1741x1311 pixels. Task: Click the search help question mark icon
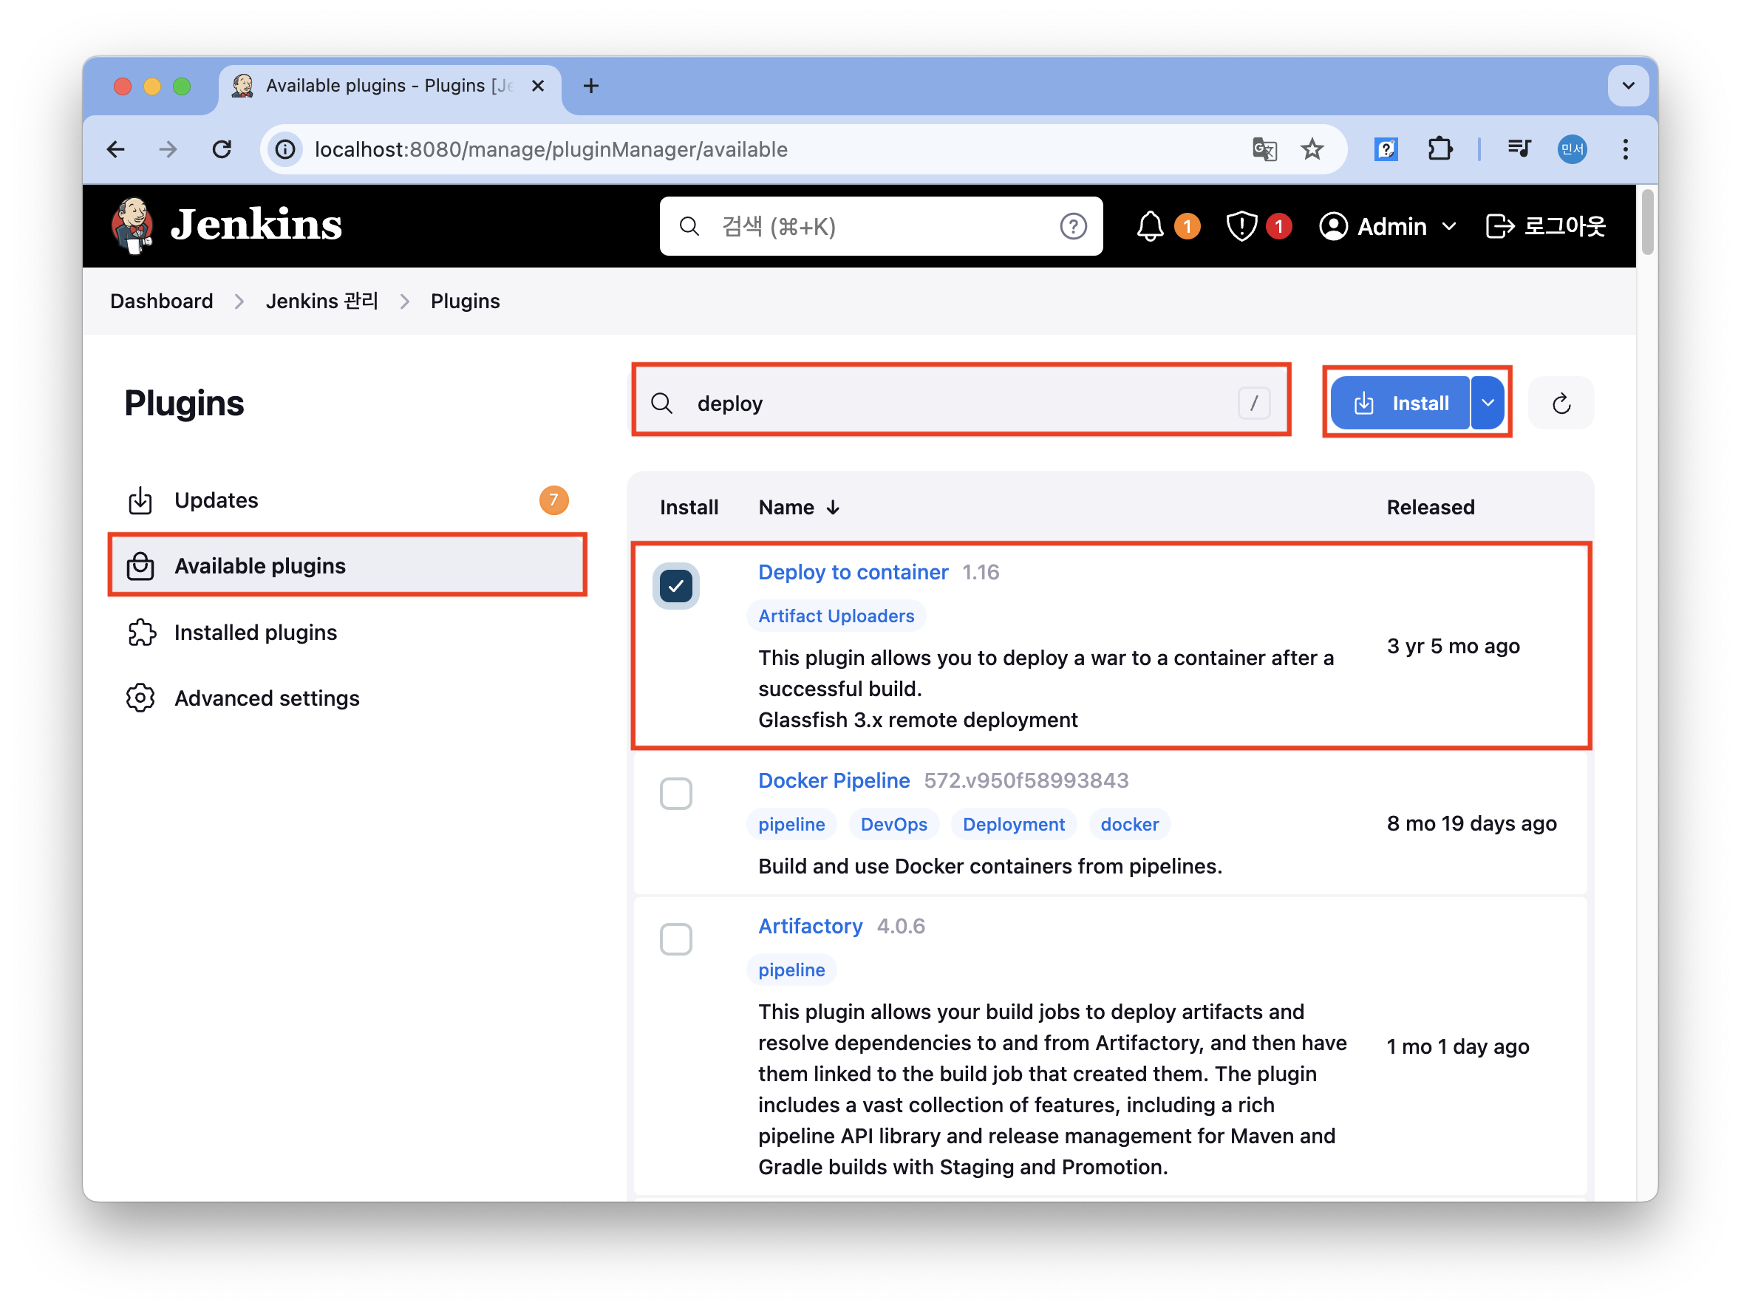[1073, 227]
